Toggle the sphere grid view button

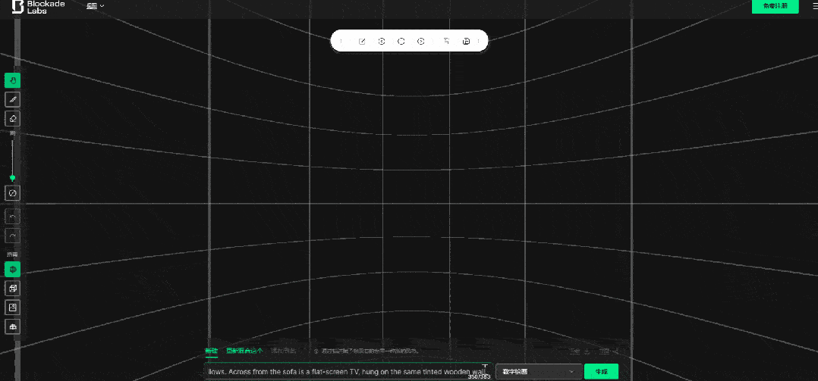click(x=12, y=269)
